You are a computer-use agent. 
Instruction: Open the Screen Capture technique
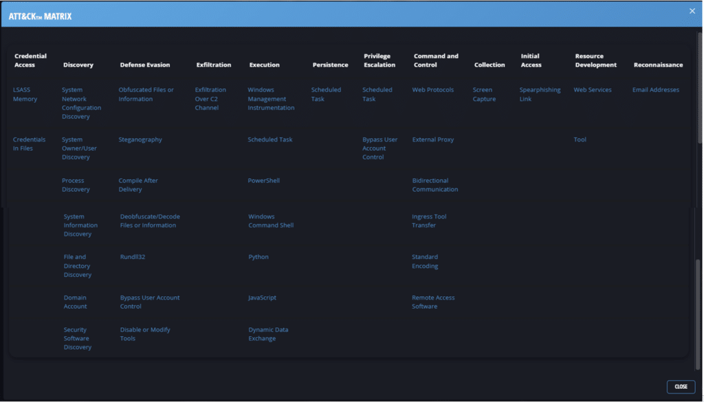pyautogui.click(x=484, y=94)
